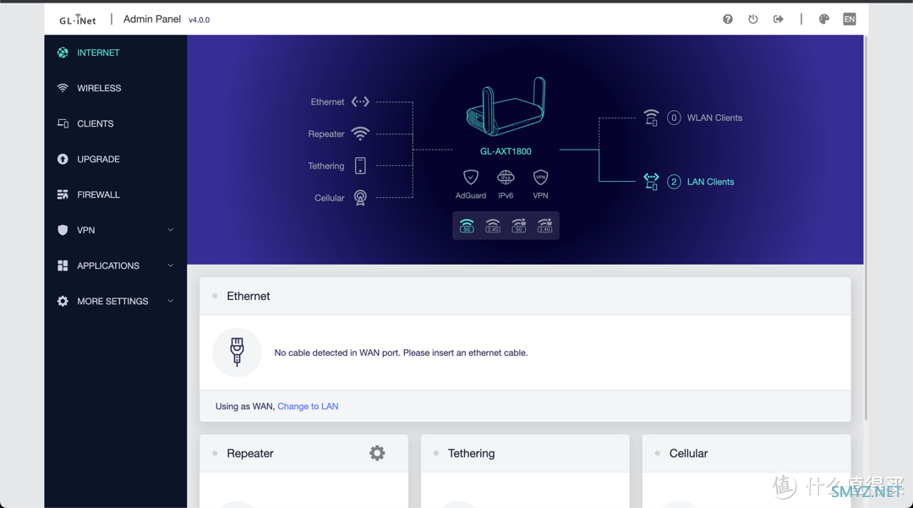The image size is (913, 508).
Task: Open the VPN shield icon under router
Action: click(x=540, y=178)
